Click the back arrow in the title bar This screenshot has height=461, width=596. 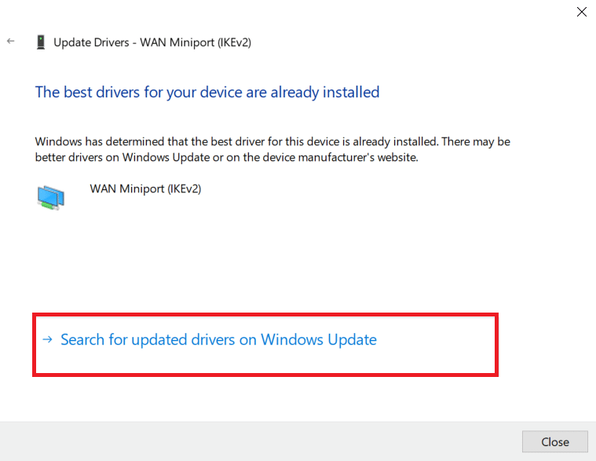point(11,42)
